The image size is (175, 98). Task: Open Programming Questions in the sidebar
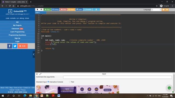pos(17,35)
